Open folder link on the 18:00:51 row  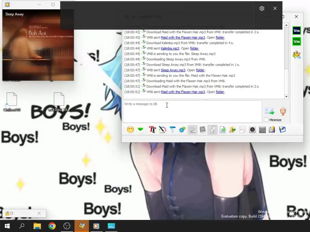220,92
